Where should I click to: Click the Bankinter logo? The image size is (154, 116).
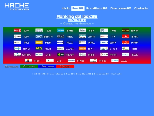[82, 48]
